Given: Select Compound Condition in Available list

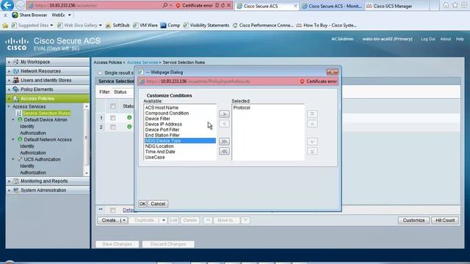Looking at the screenshot, I should point(180,113).
